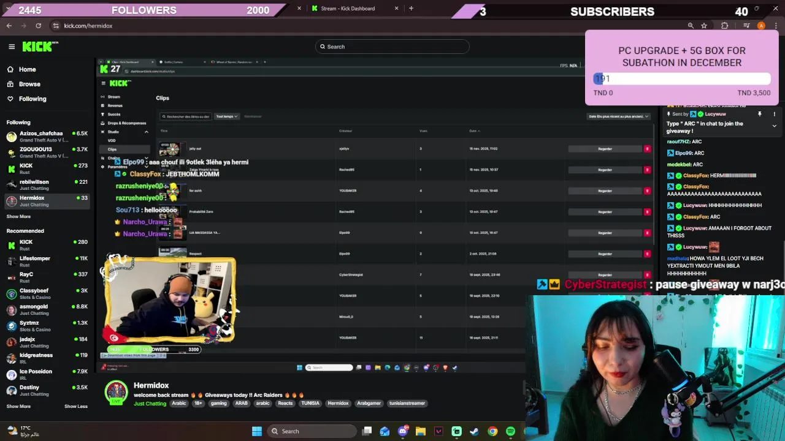Viewport: 785px width, 441px height.
Task: Expand Recommended list with Show more
Action: tap(18, 406)
